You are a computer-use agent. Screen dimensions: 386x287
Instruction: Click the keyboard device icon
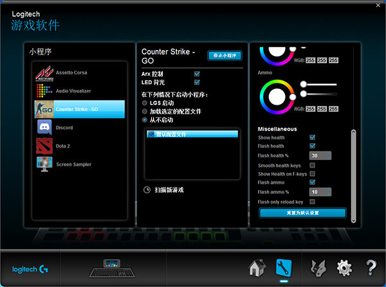tap(112, 268)
